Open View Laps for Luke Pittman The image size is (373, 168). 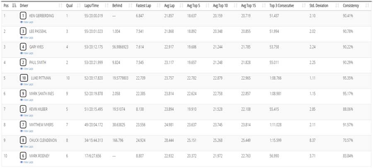click(x=27, y=84)
